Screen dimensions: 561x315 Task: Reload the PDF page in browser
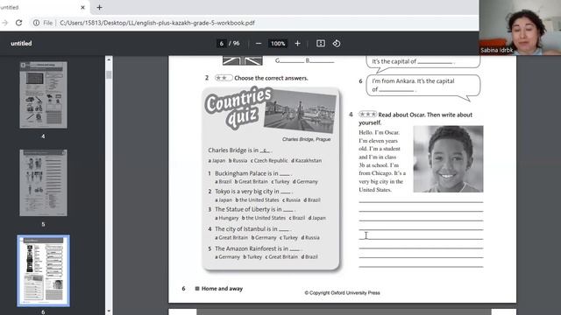click(x=18, y=23)
